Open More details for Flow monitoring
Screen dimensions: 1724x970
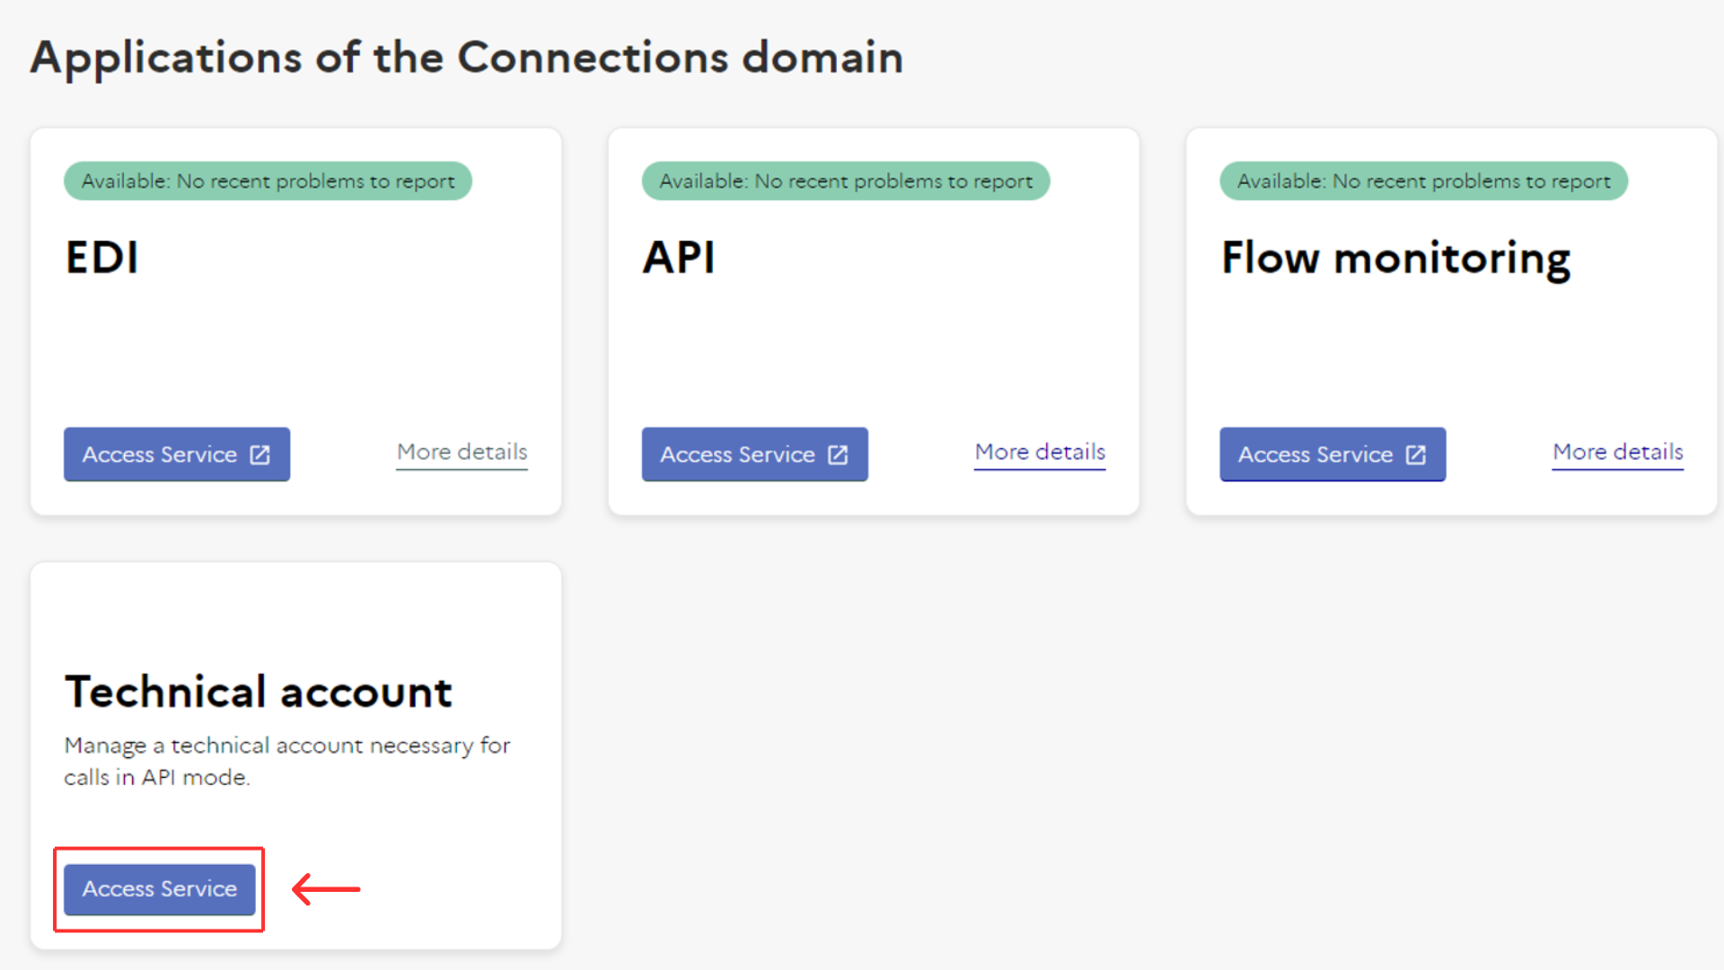(x=1617, y=452)
